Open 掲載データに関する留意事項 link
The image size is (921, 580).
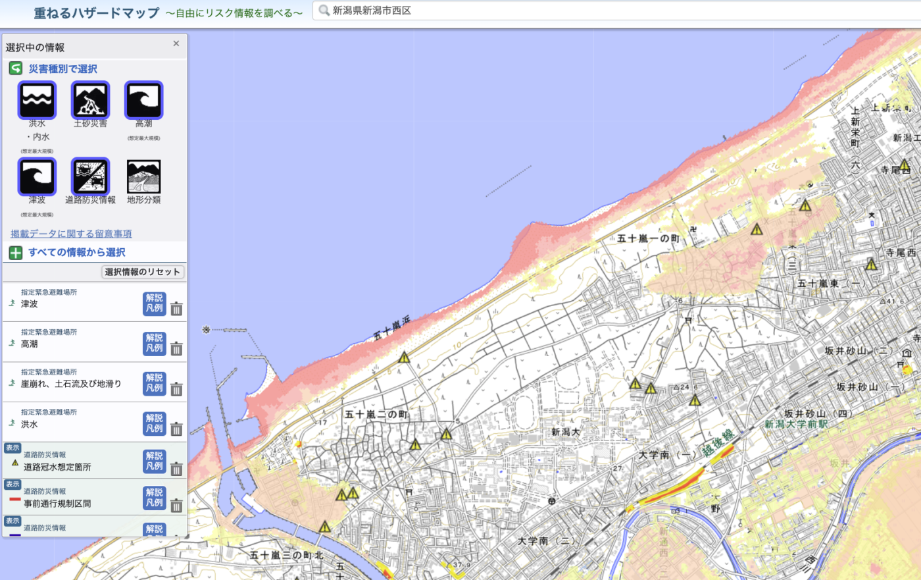[71, 234]
